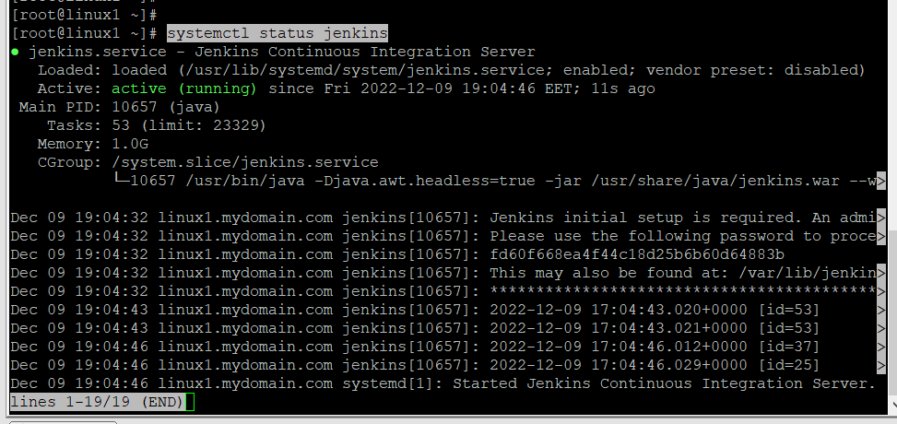Click the Memory value 1.0G
The width and height of the screenshot is (897, 424).
tap(130, 144)
